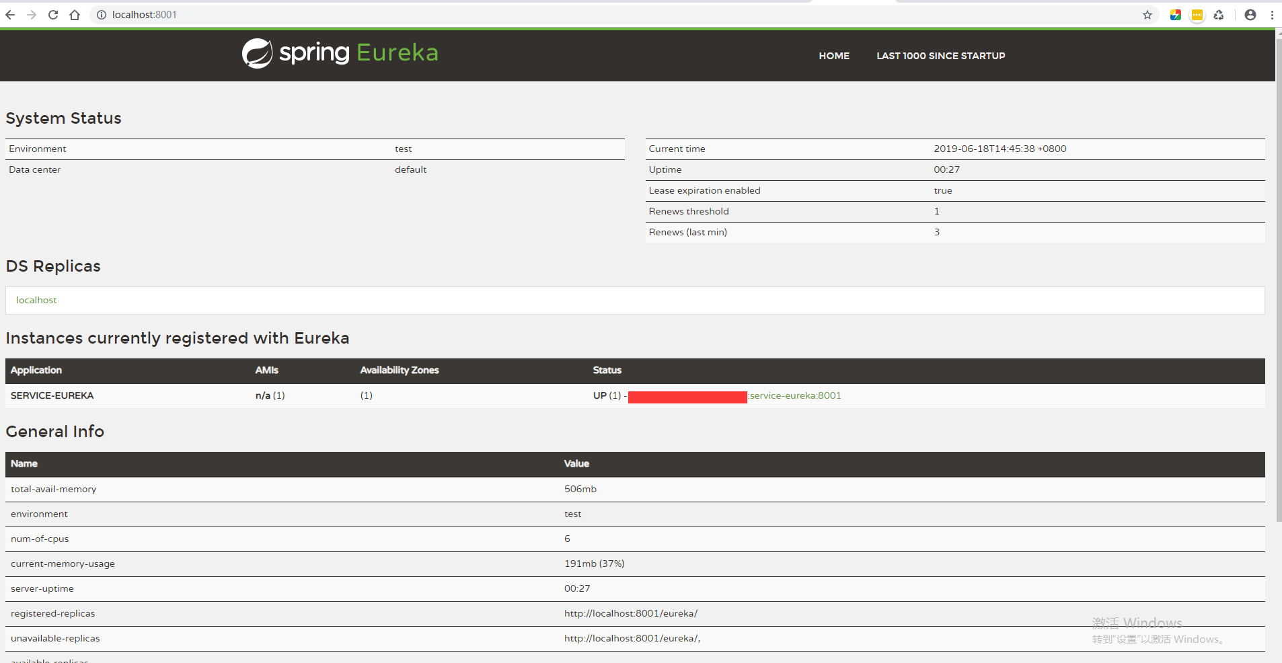Select Lease expiration enabled label
The height and width of the screenshot is (663, 1282).
(704, 190)
